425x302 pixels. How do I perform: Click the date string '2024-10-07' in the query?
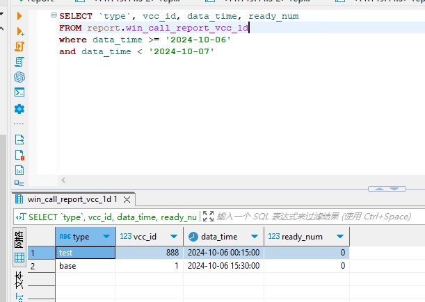point(182,51)
